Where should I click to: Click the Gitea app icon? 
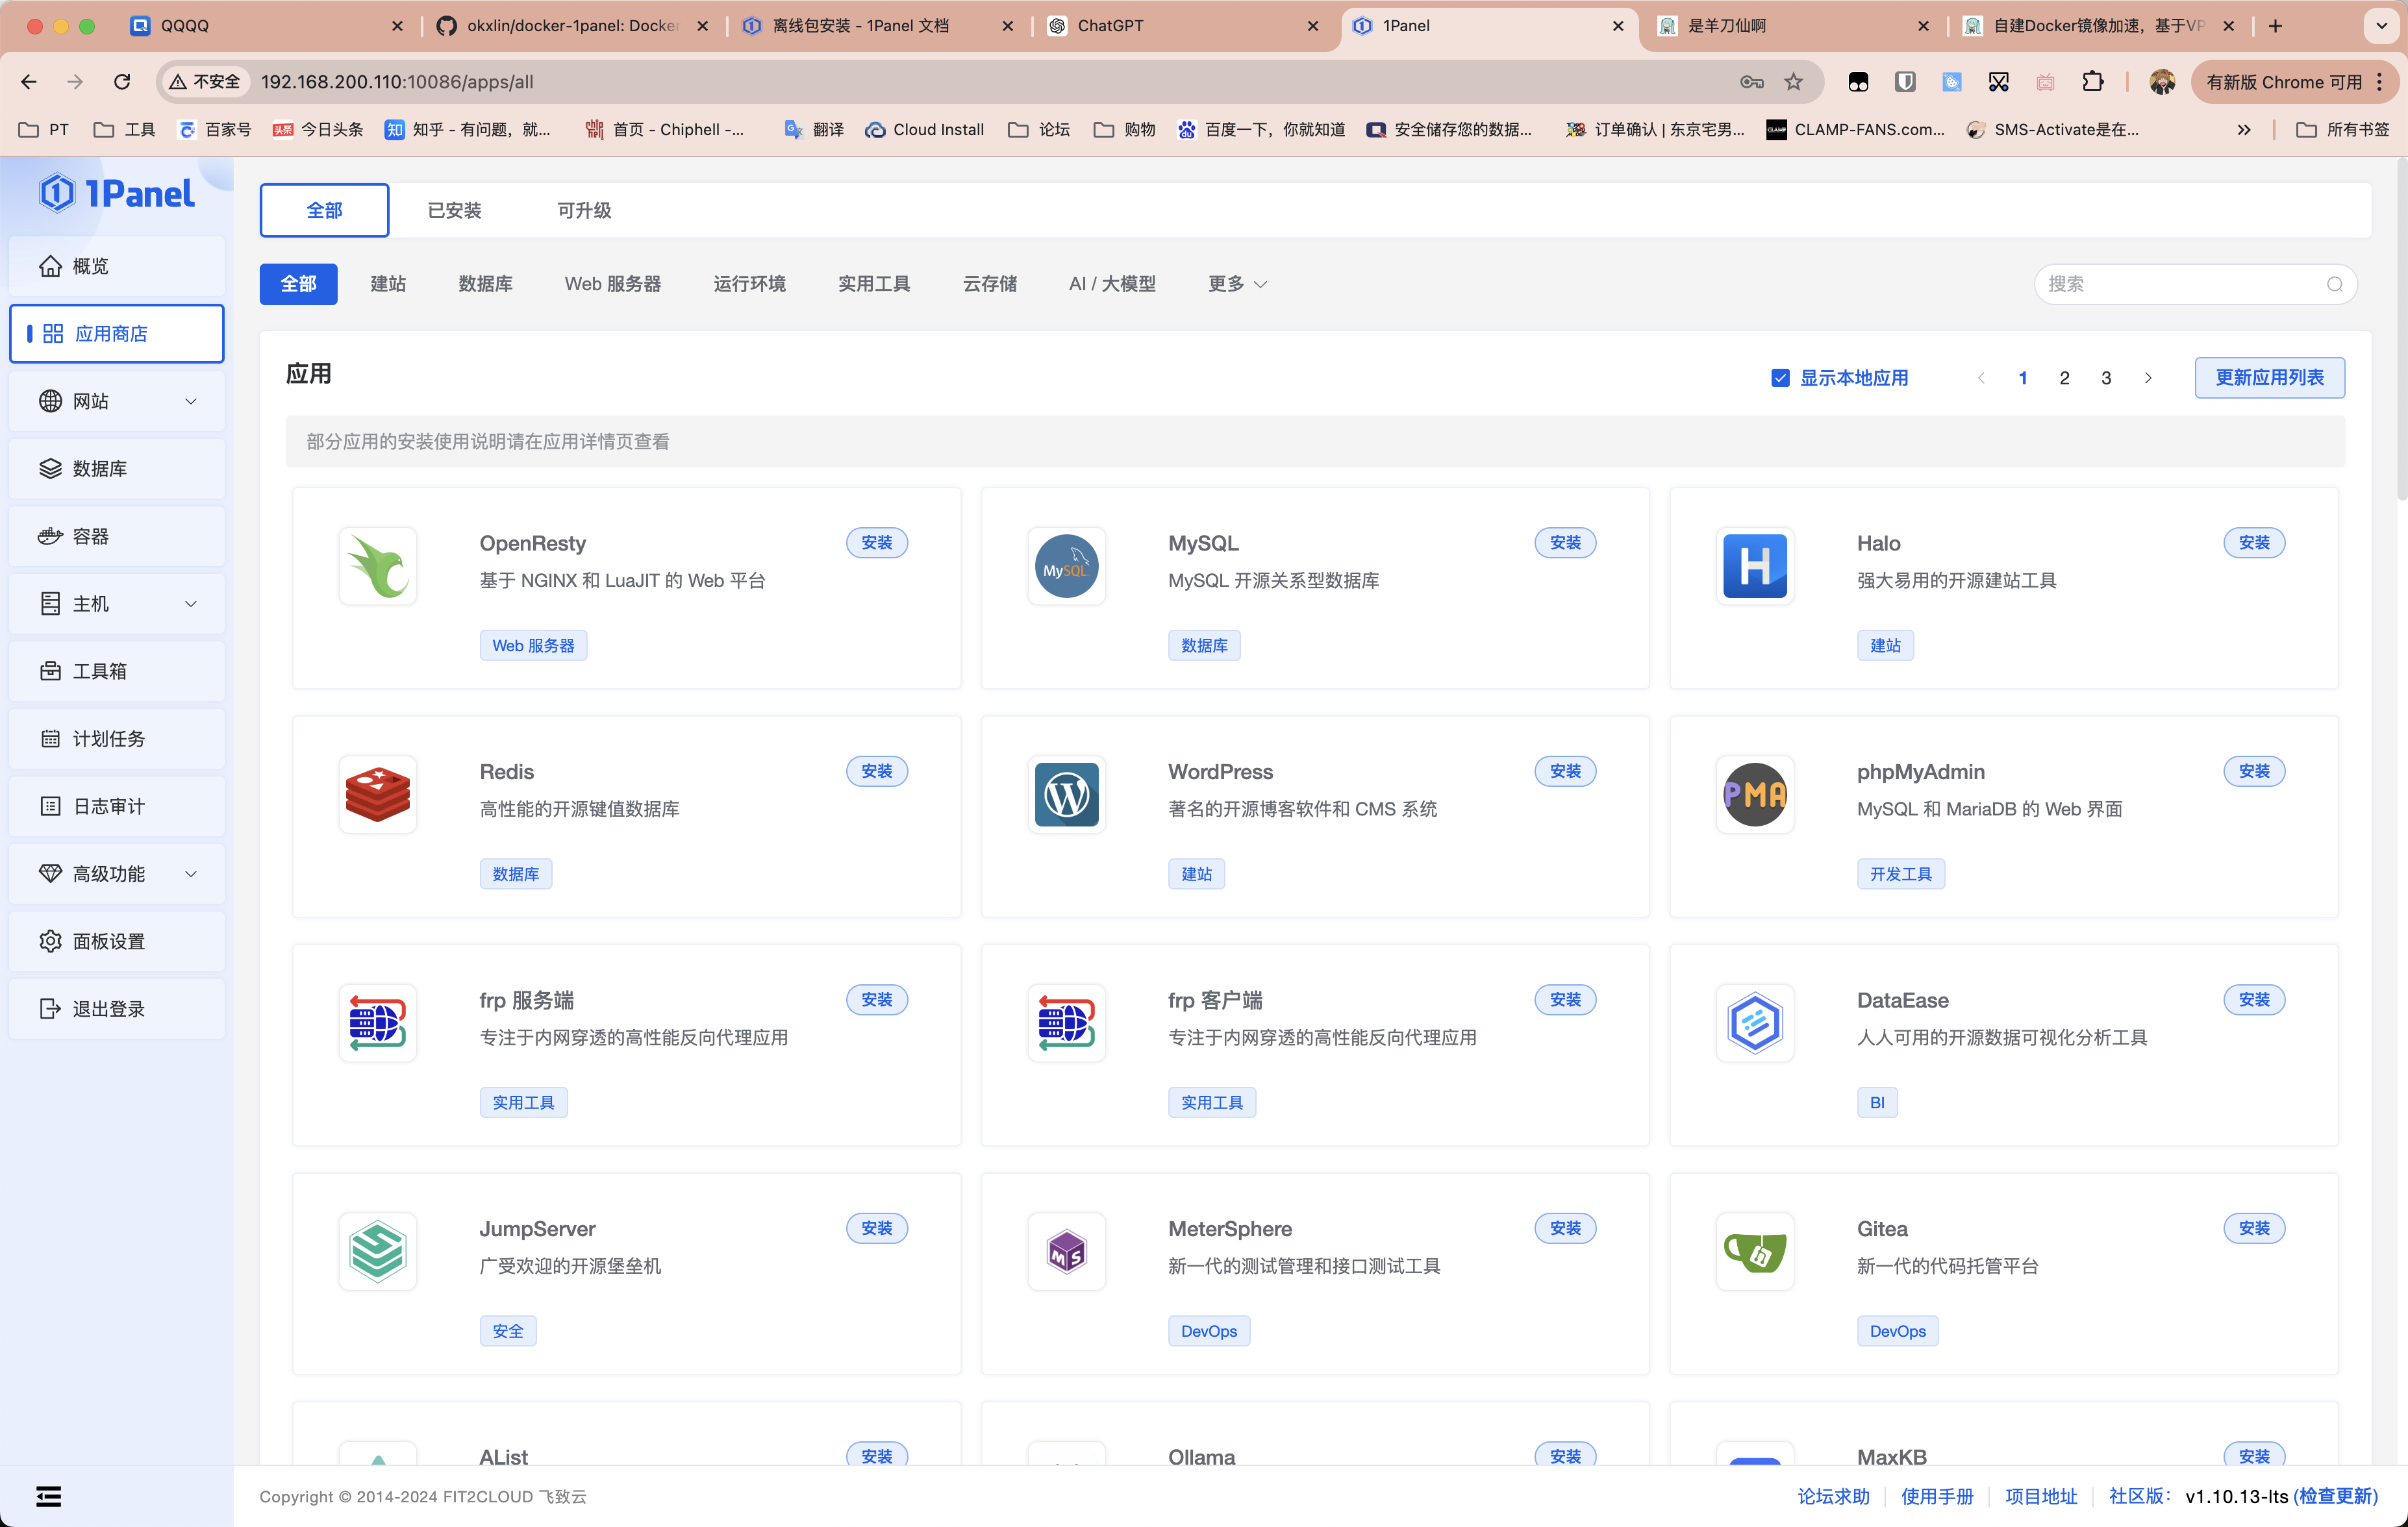coord(1755,1252)
